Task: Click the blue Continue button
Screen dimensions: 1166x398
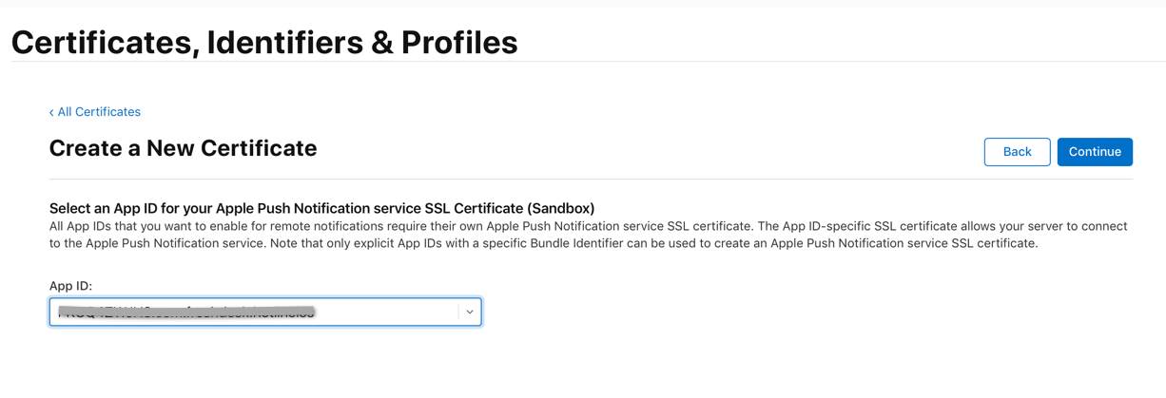Action: click(x=1095, y=152)
